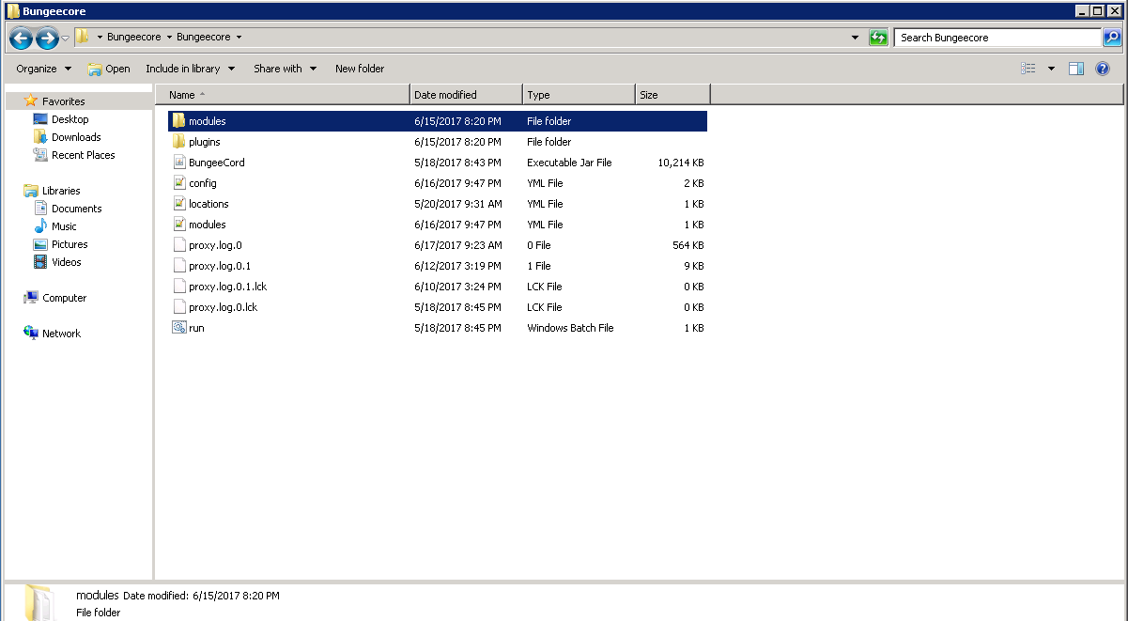Open the Help question mark icon

pyautogui.click(x=1103, y=69)
